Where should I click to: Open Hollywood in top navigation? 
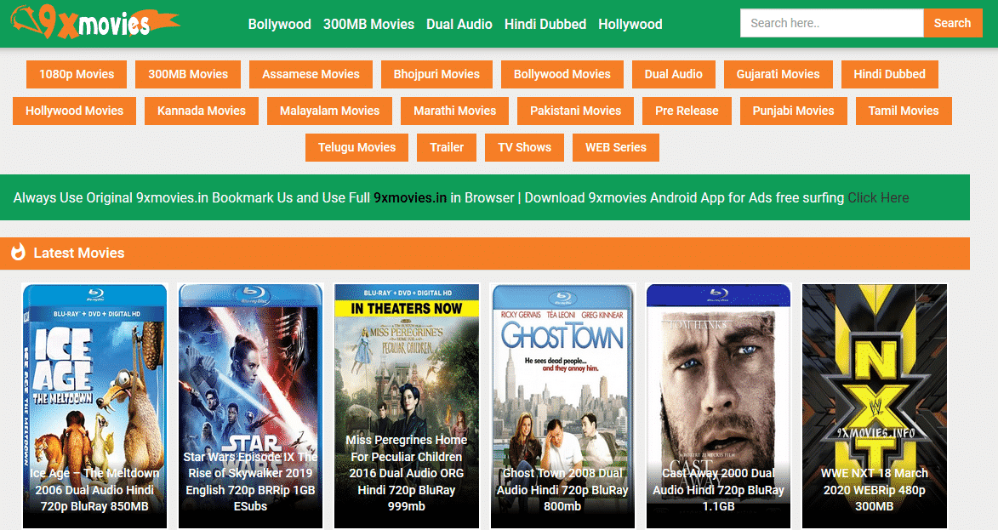pos(630,24)
